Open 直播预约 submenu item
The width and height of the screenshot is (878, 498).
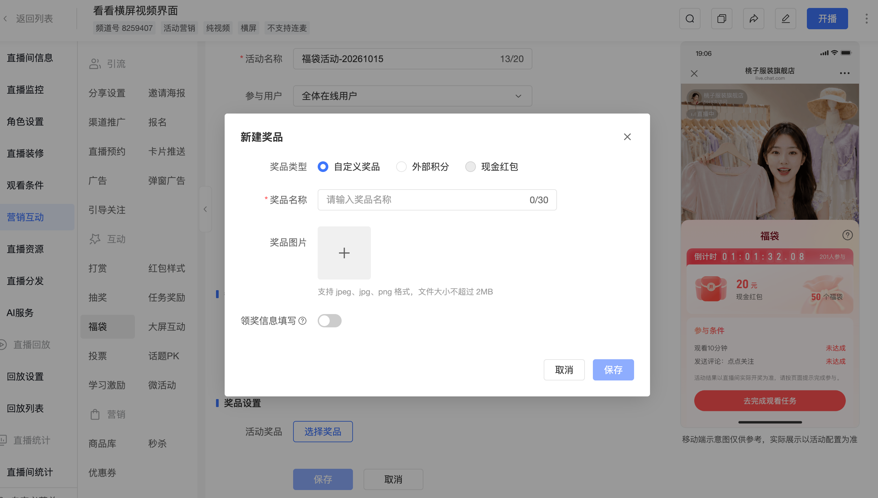pos(107,151)
